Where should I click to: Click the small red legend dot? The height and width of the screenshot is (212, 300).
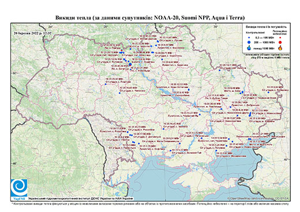point(280,37)
